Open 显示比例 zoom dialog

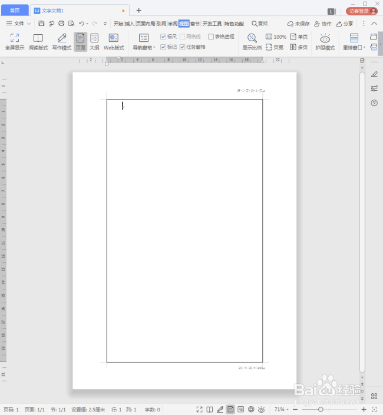click(x=252, y=41)
